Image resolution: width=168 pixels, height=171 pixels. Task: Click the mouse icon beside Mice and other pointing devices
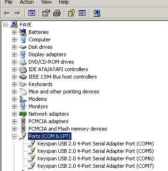click(x=23, y=92)
